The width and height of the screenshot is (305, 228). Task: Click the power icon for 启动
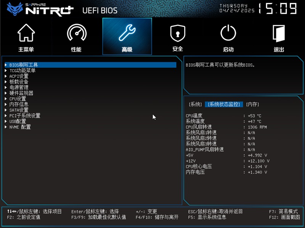(228, 33)
